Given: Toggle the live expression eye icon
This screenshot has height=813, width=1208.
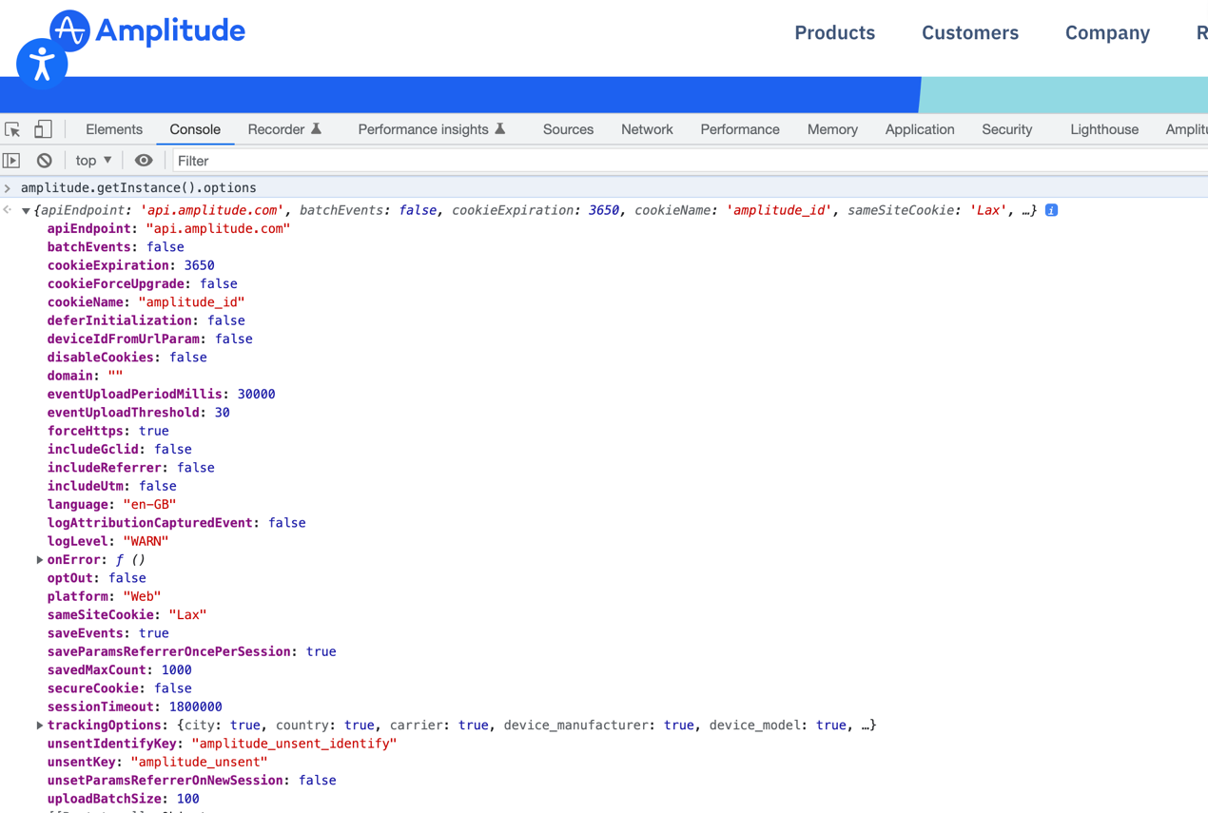Looking at the screenshot, I should click(144, 161).
